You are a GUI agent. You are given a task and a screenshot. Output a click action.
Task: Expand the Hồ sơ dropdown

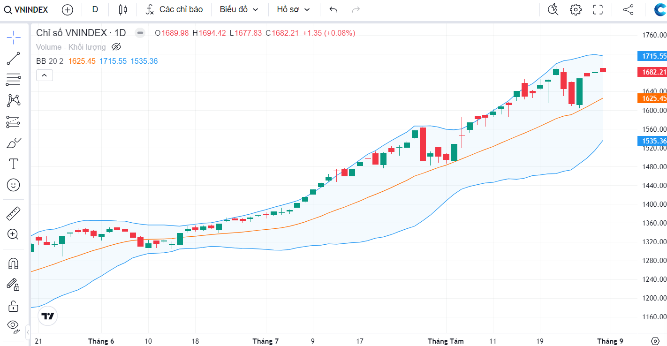(x=294, y=9)
